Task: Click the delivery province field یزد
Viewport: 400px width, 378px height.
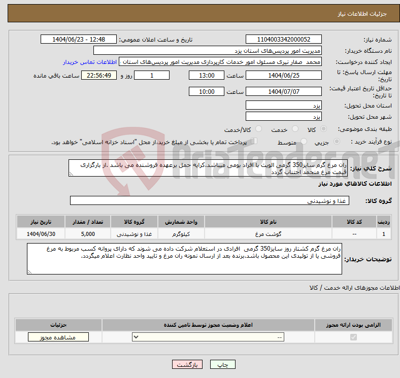Action: point(283,105)
